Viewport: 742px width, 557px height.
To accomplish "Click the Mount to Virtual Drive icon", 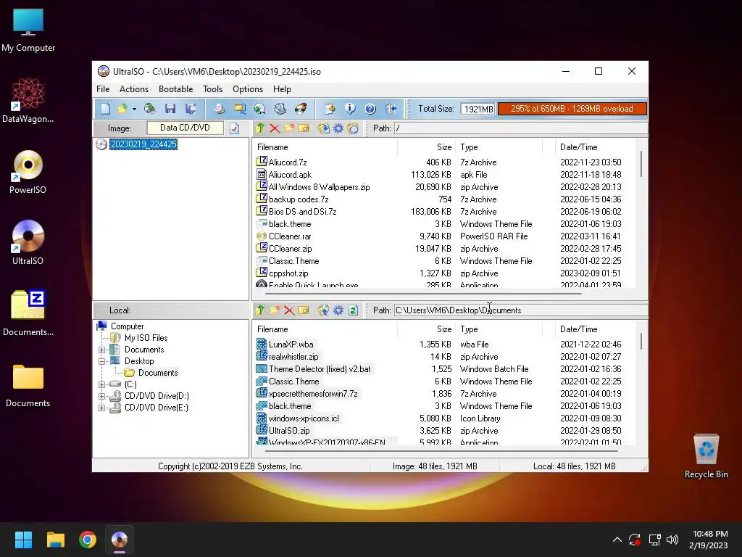I will 280,109.
